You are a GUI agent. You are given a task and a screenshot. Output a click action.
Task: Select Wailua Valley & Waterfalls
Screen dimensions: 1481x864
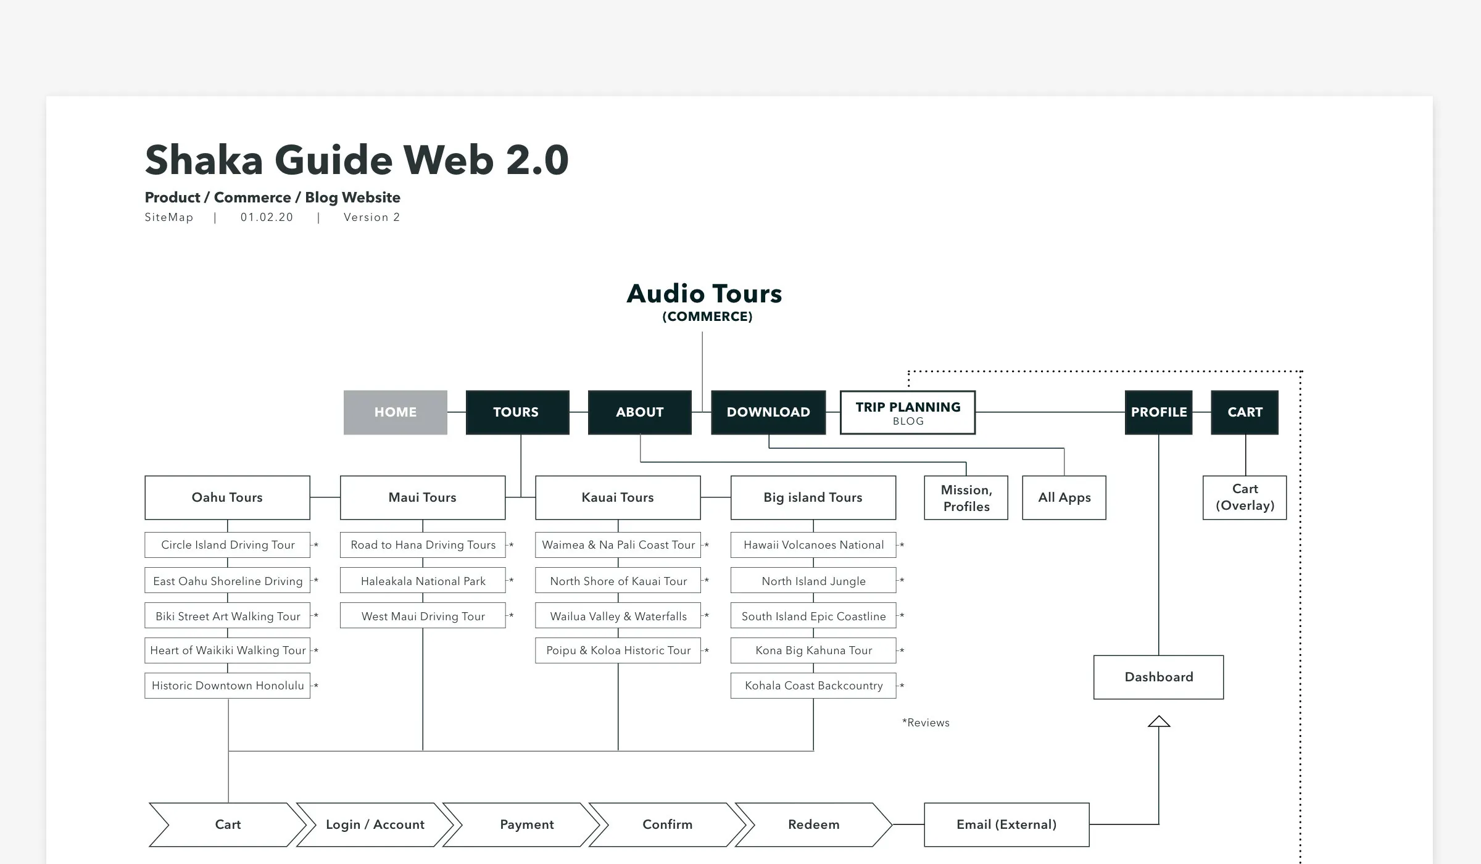tap(618, 616)
